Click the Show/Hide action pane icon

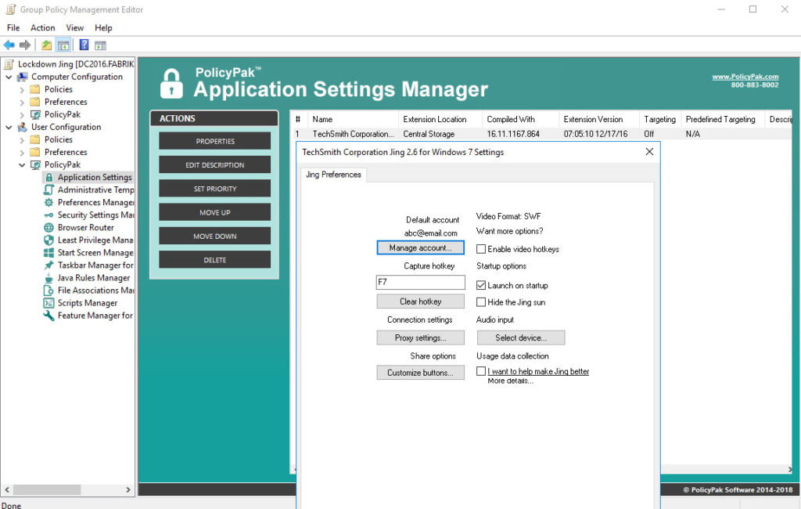(101, 45)
